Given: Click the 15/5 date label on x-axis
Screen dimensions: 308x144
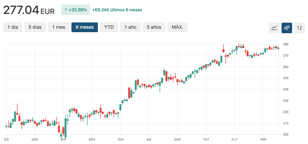Looking at the screenshot, I should (120, 140).
